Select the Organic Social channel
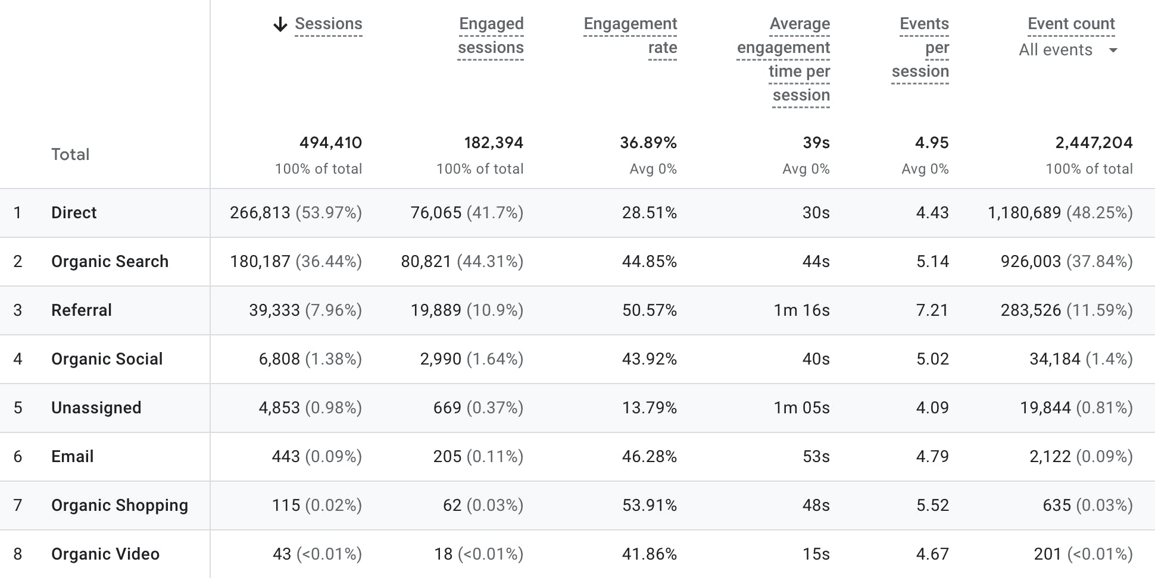Image resolution: width=1155 pixels, height=584 pixels. (107, 359)
